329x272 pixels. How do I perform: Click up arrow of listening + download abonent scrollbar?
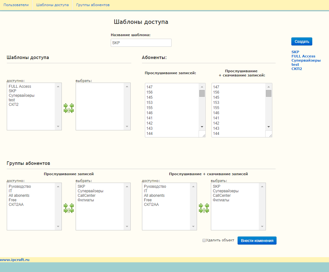coord(268,87)
